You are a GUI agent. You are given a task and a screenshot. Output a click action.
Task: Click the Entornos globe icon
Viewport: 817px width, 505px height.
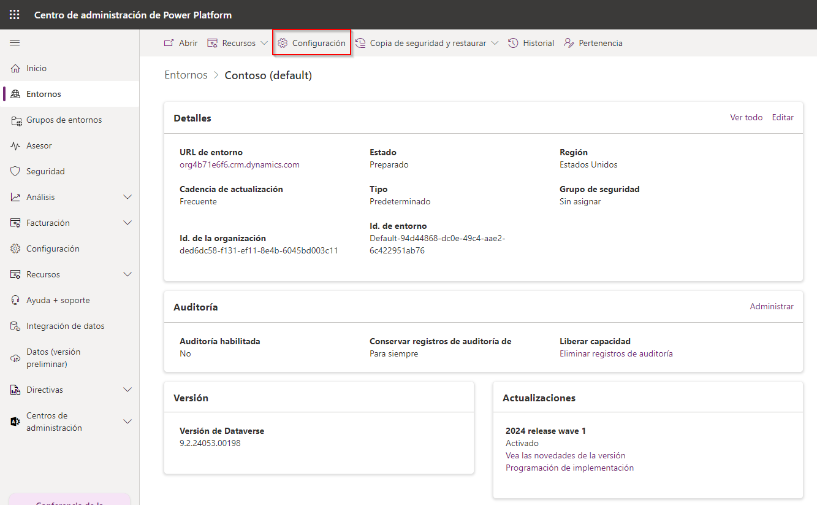click(x=15, y=94)
